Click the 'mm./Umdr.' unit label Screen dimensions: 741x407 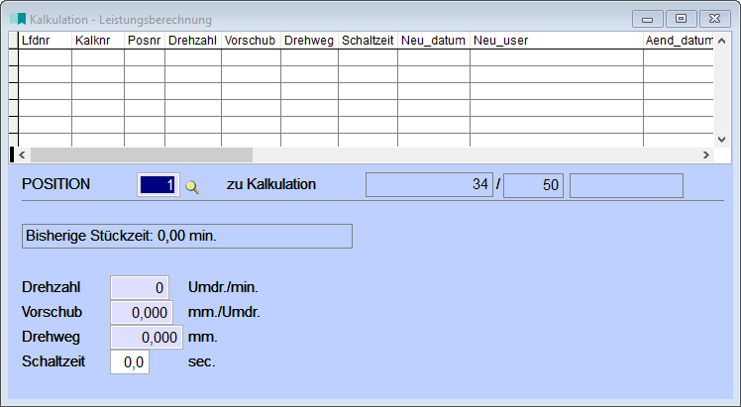tap(224, 312)
